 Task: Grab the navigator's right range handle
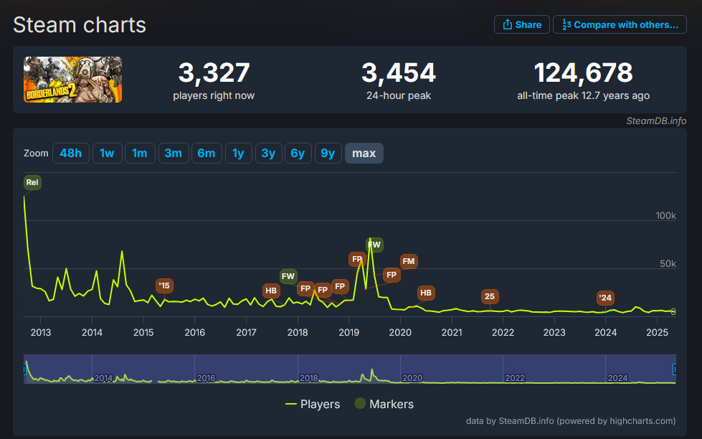point(675,369)
